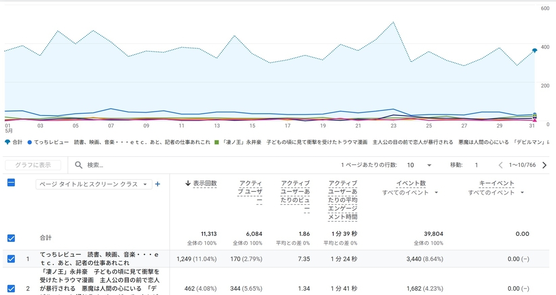
Task: Click the sort arrow beside 表示回数
Action: click(x=188, y=184)
